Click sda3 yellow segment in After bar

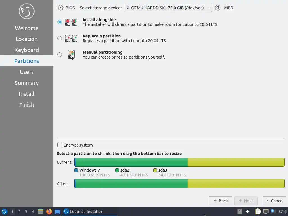(236, 183)
